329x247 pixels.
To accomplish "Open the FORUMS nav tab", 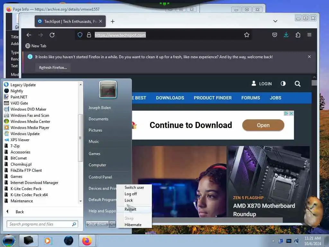I will click(251, 98).
